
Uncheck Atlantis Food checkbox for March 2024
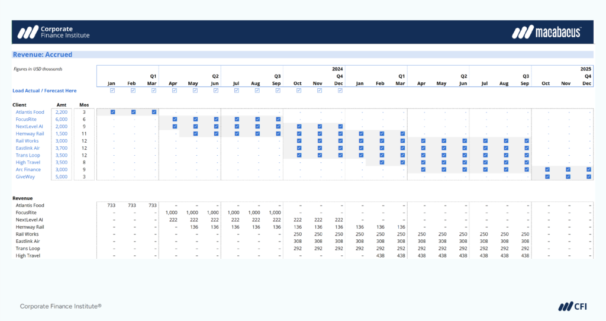[154, 112]
